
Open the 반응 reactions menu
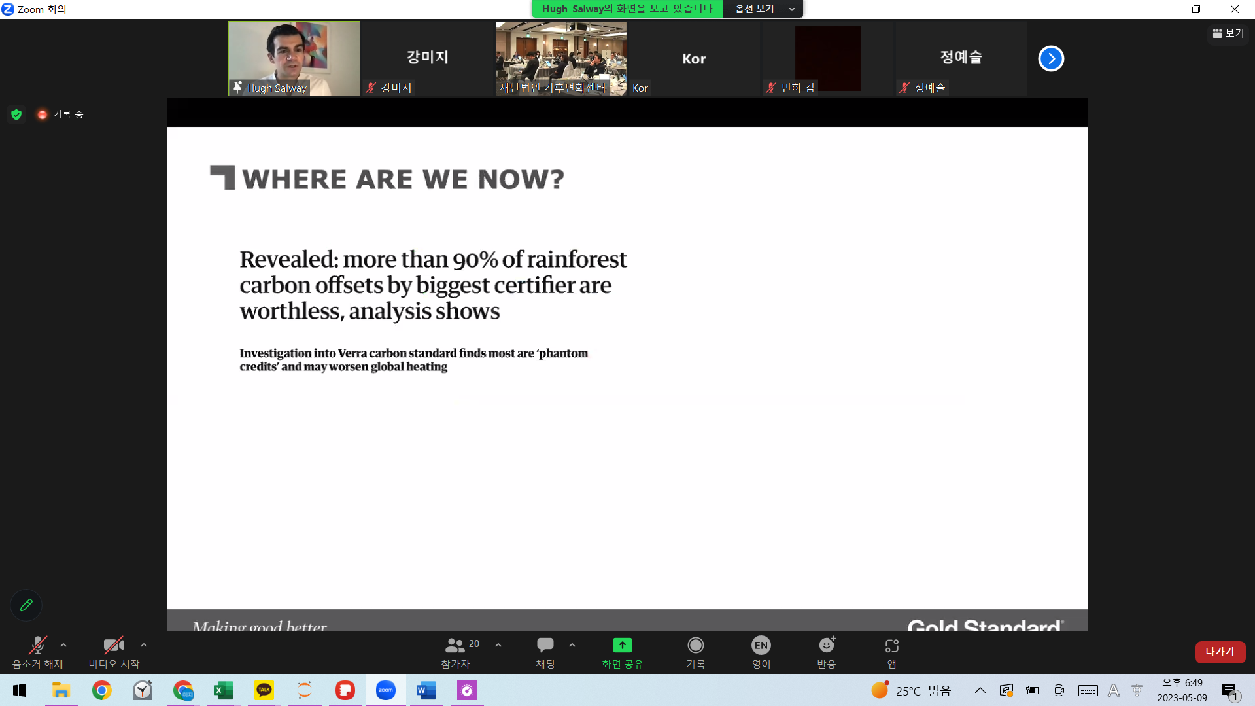827,652
